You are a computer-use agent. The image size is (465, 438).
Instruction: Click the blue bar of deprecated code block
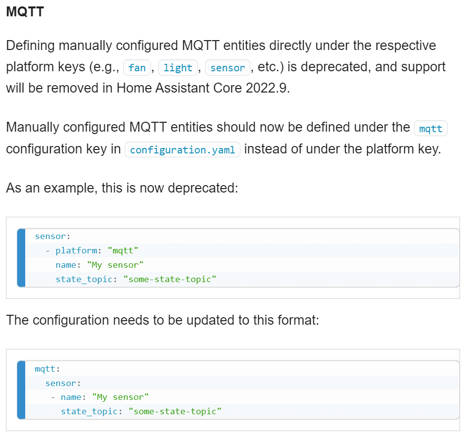21,257
